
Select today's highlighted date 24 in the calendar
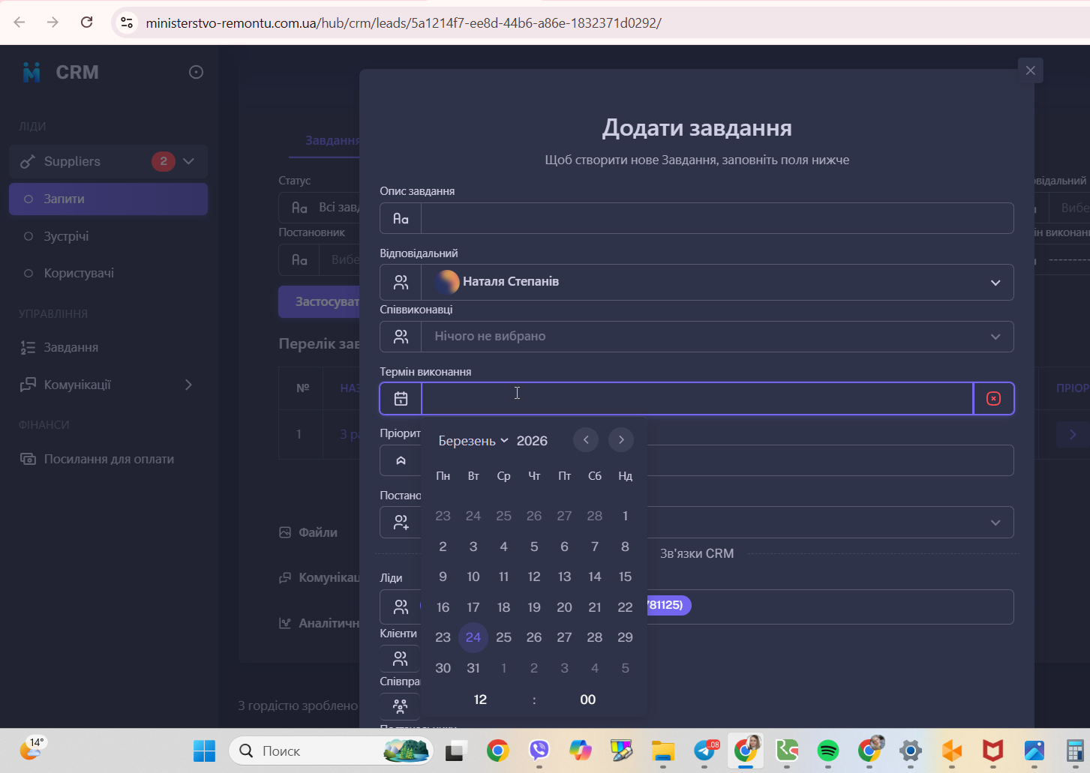[x=473, y=637]
